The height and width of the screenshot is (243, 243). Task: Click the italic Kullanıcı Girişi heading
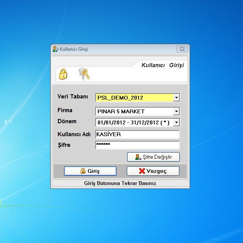[x=163, y=65]
